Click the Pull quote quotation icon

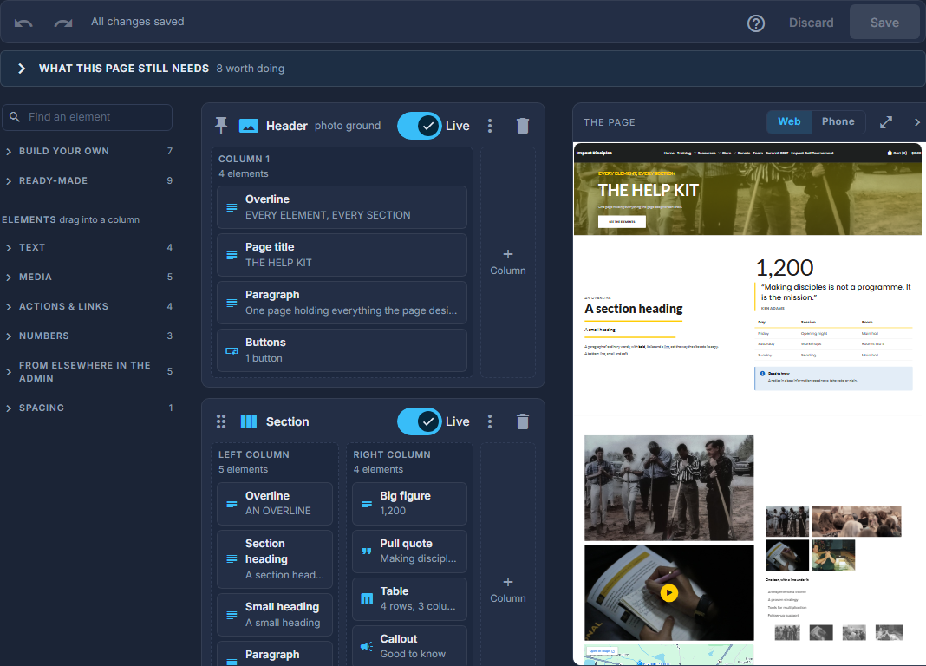367,551
